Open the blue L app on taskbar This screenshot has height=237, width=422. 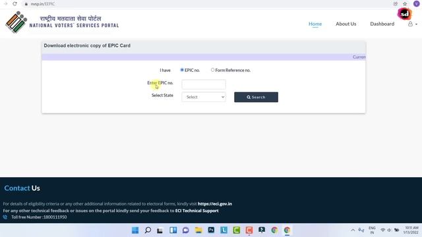(x=224, y=230)
